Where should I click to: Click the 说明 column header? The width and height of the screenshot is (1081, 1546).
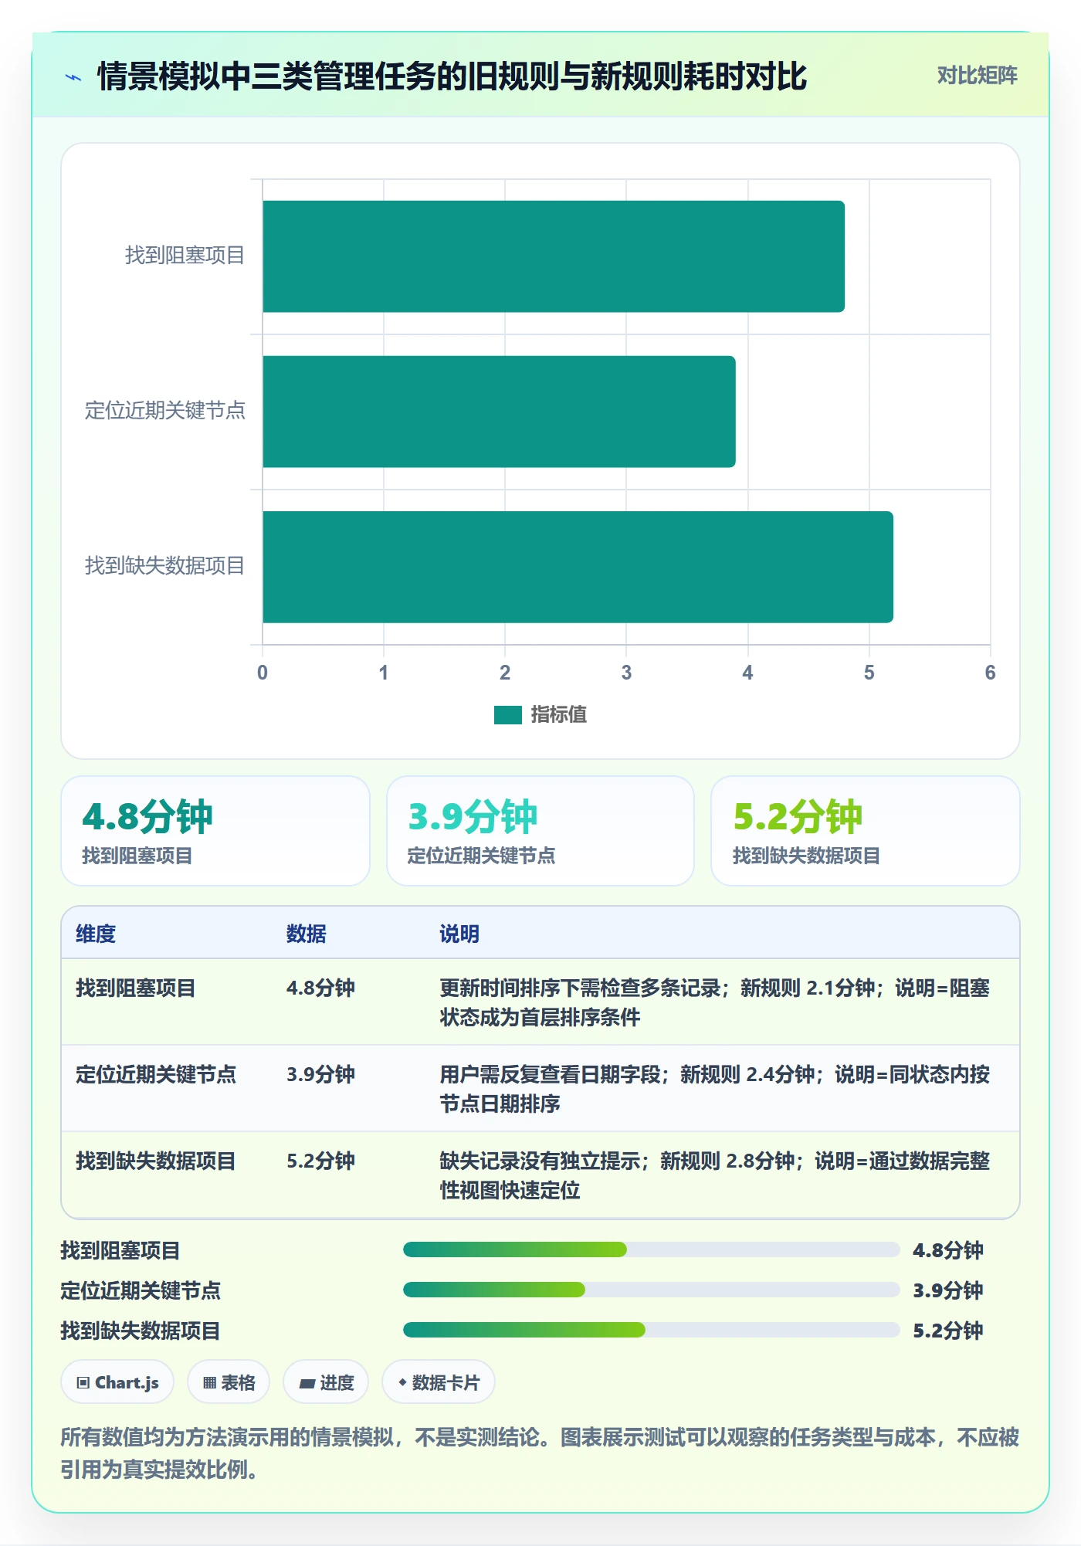pyautogui.click(x=459, y=934)
